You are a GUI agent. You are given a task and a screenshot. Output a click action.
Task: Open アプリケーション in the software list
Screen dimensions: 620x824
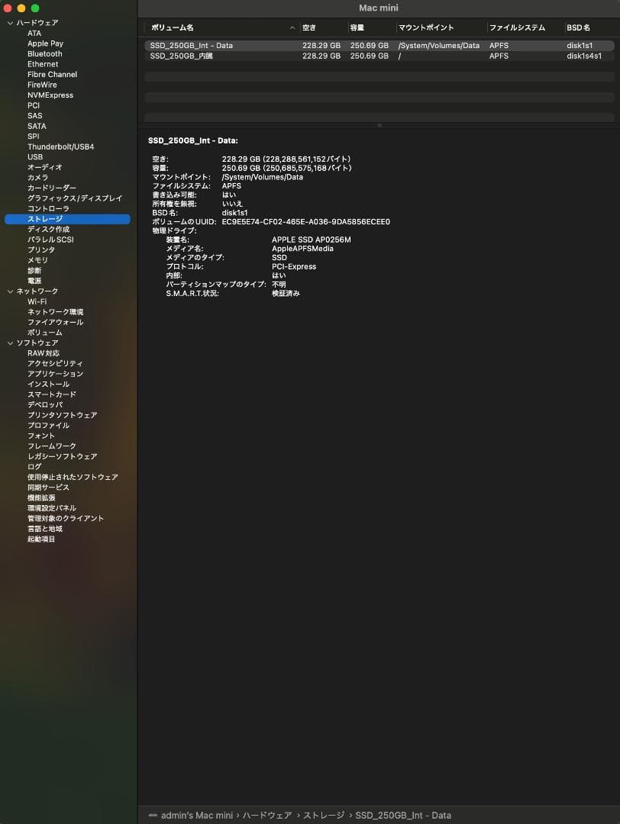pyautogui.click(x=56, y=374)
